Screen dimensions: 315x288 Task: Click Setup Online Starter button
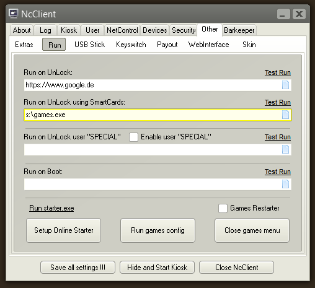(x=64, y=230)
